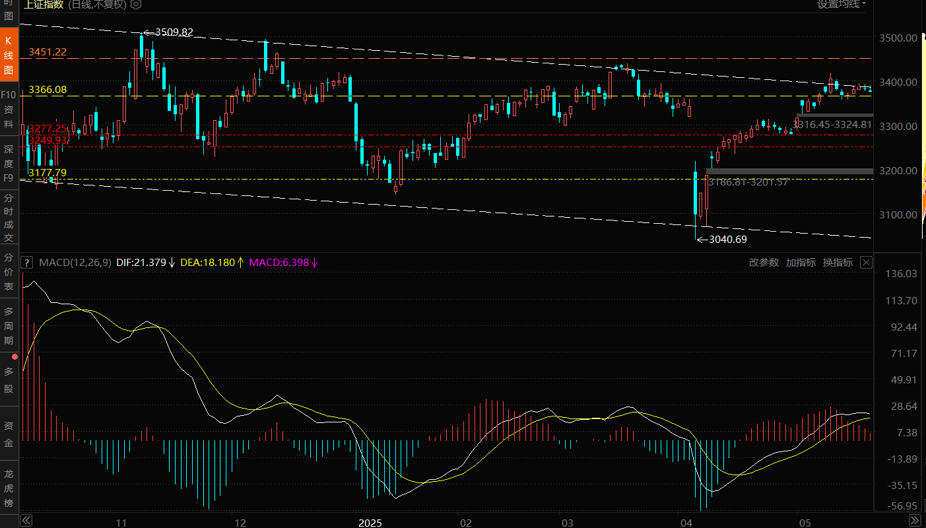Viewport: 926px width, 528px height.
Task: Open the 设置均线 dropdown
Action: [x=842, y=5]
